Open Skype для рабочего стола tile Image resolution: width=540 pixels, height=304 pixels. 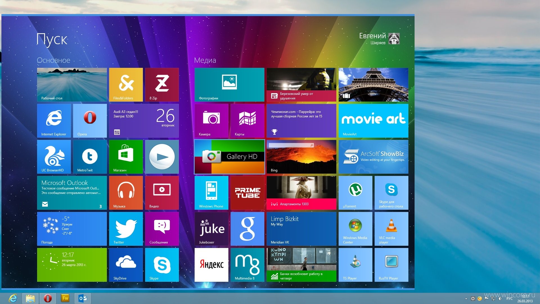click(391, 193)
